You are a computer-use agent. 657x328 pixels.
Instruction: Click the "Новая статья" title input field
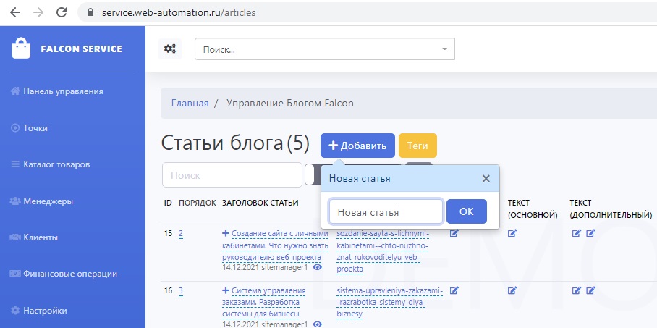pos(385,211)
